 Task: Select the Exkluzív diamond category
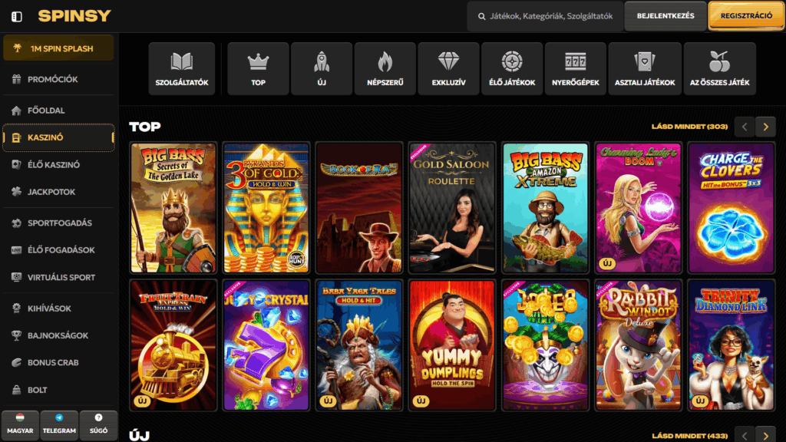[x=448, y=68]
